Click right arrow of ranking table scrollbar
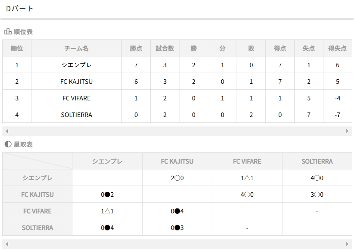 point(347,131)
